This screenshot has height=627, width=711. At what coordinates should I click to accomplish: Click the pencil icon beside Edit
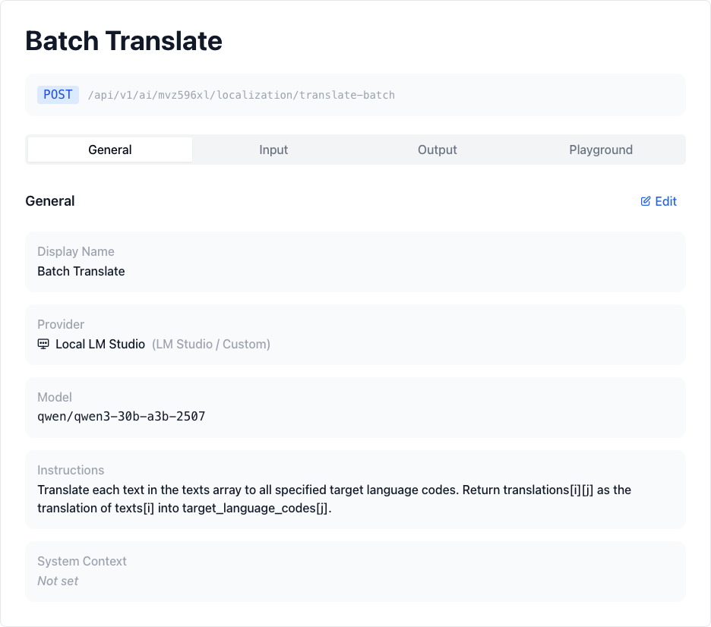coord(646,201)
